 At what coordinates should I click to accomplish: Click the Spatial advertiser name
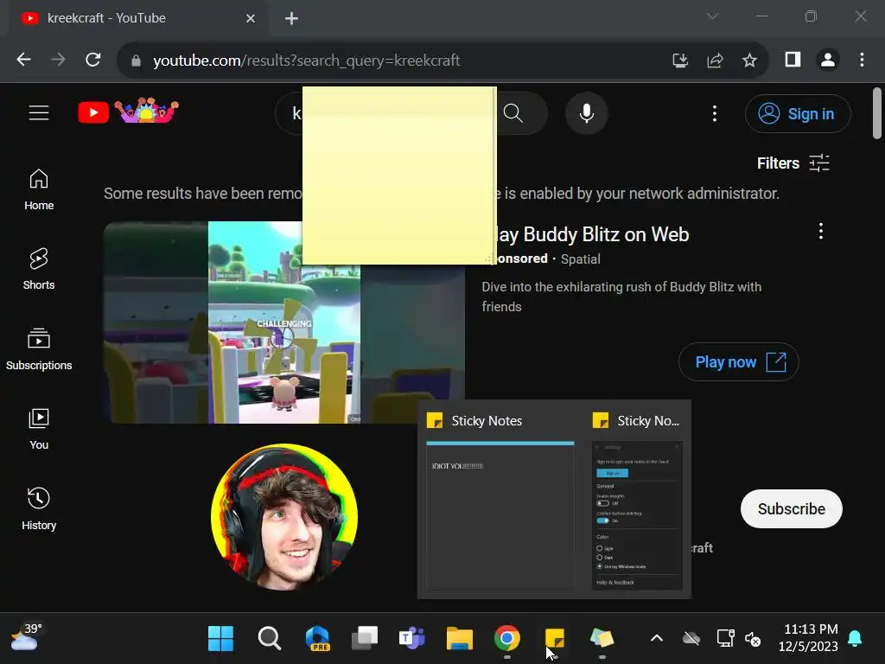click(x=580, y=259)
